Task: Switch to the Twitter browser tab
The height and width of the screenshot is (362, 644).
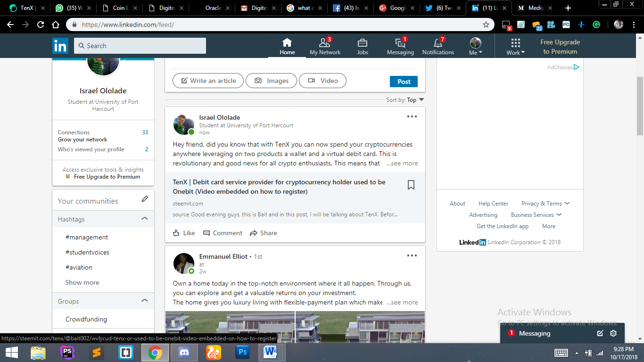Action: [x=441, y=8]
